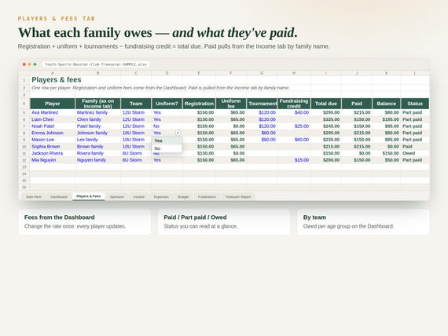Click the 'Balance' column header cell
The width and height of the screenshot is (448, 336).
386,104
